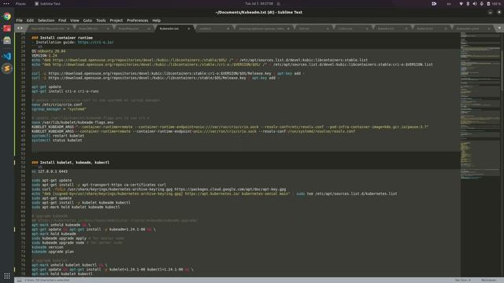
Task: Open the Places menu in top bar
Action: [x=20, y=4]
